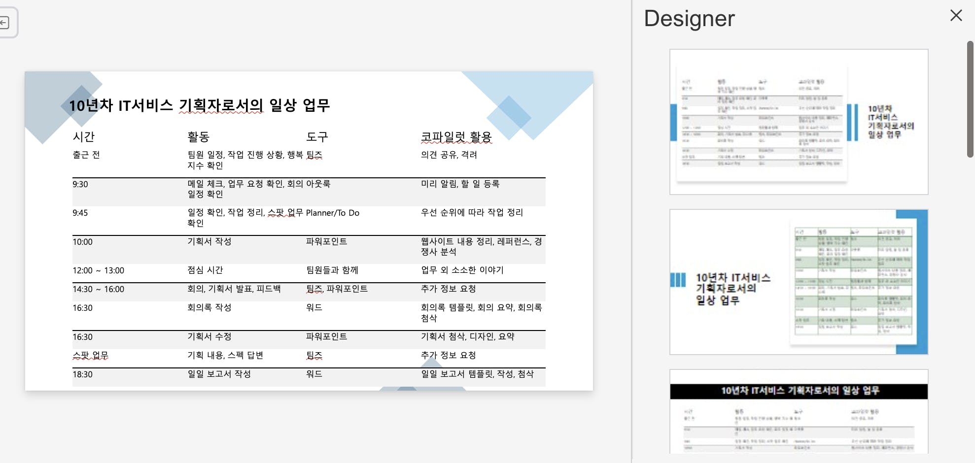Close the Designer pane with the X
The height and width of the screenshot is (463, 975).
[x=956, y=15]
